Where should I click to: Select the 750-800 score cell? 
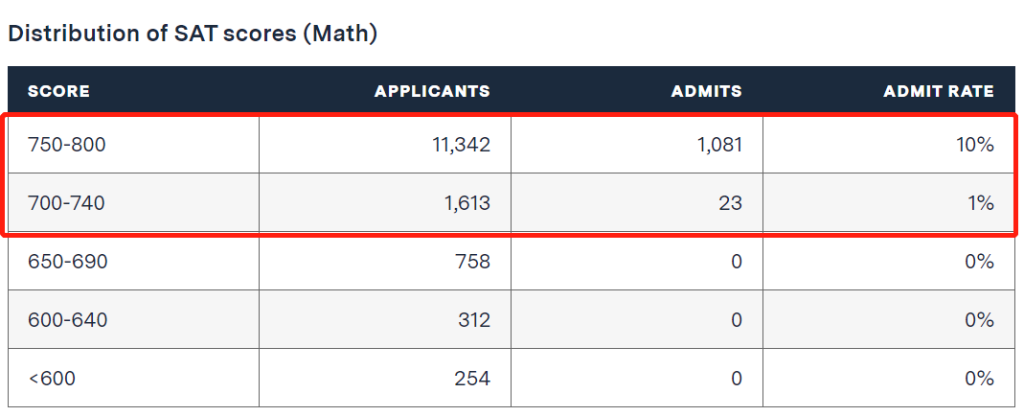(67, 146)
